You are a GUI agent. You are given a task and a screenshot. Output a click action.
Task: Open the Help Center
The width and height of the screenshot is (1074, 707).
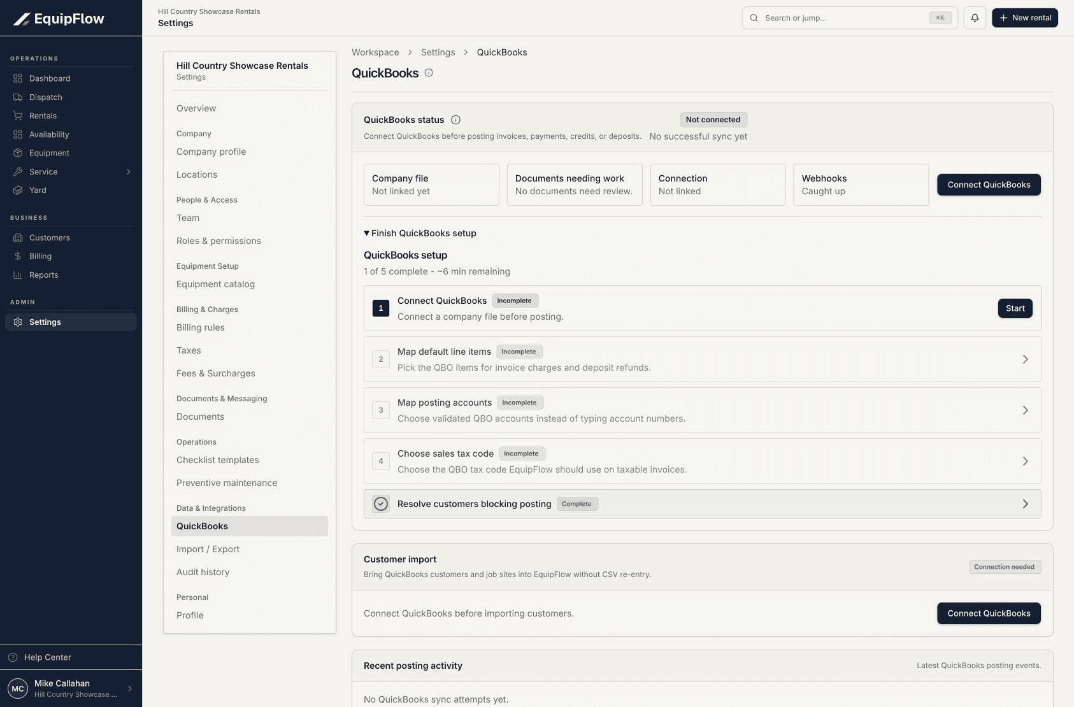pos(71,657)
